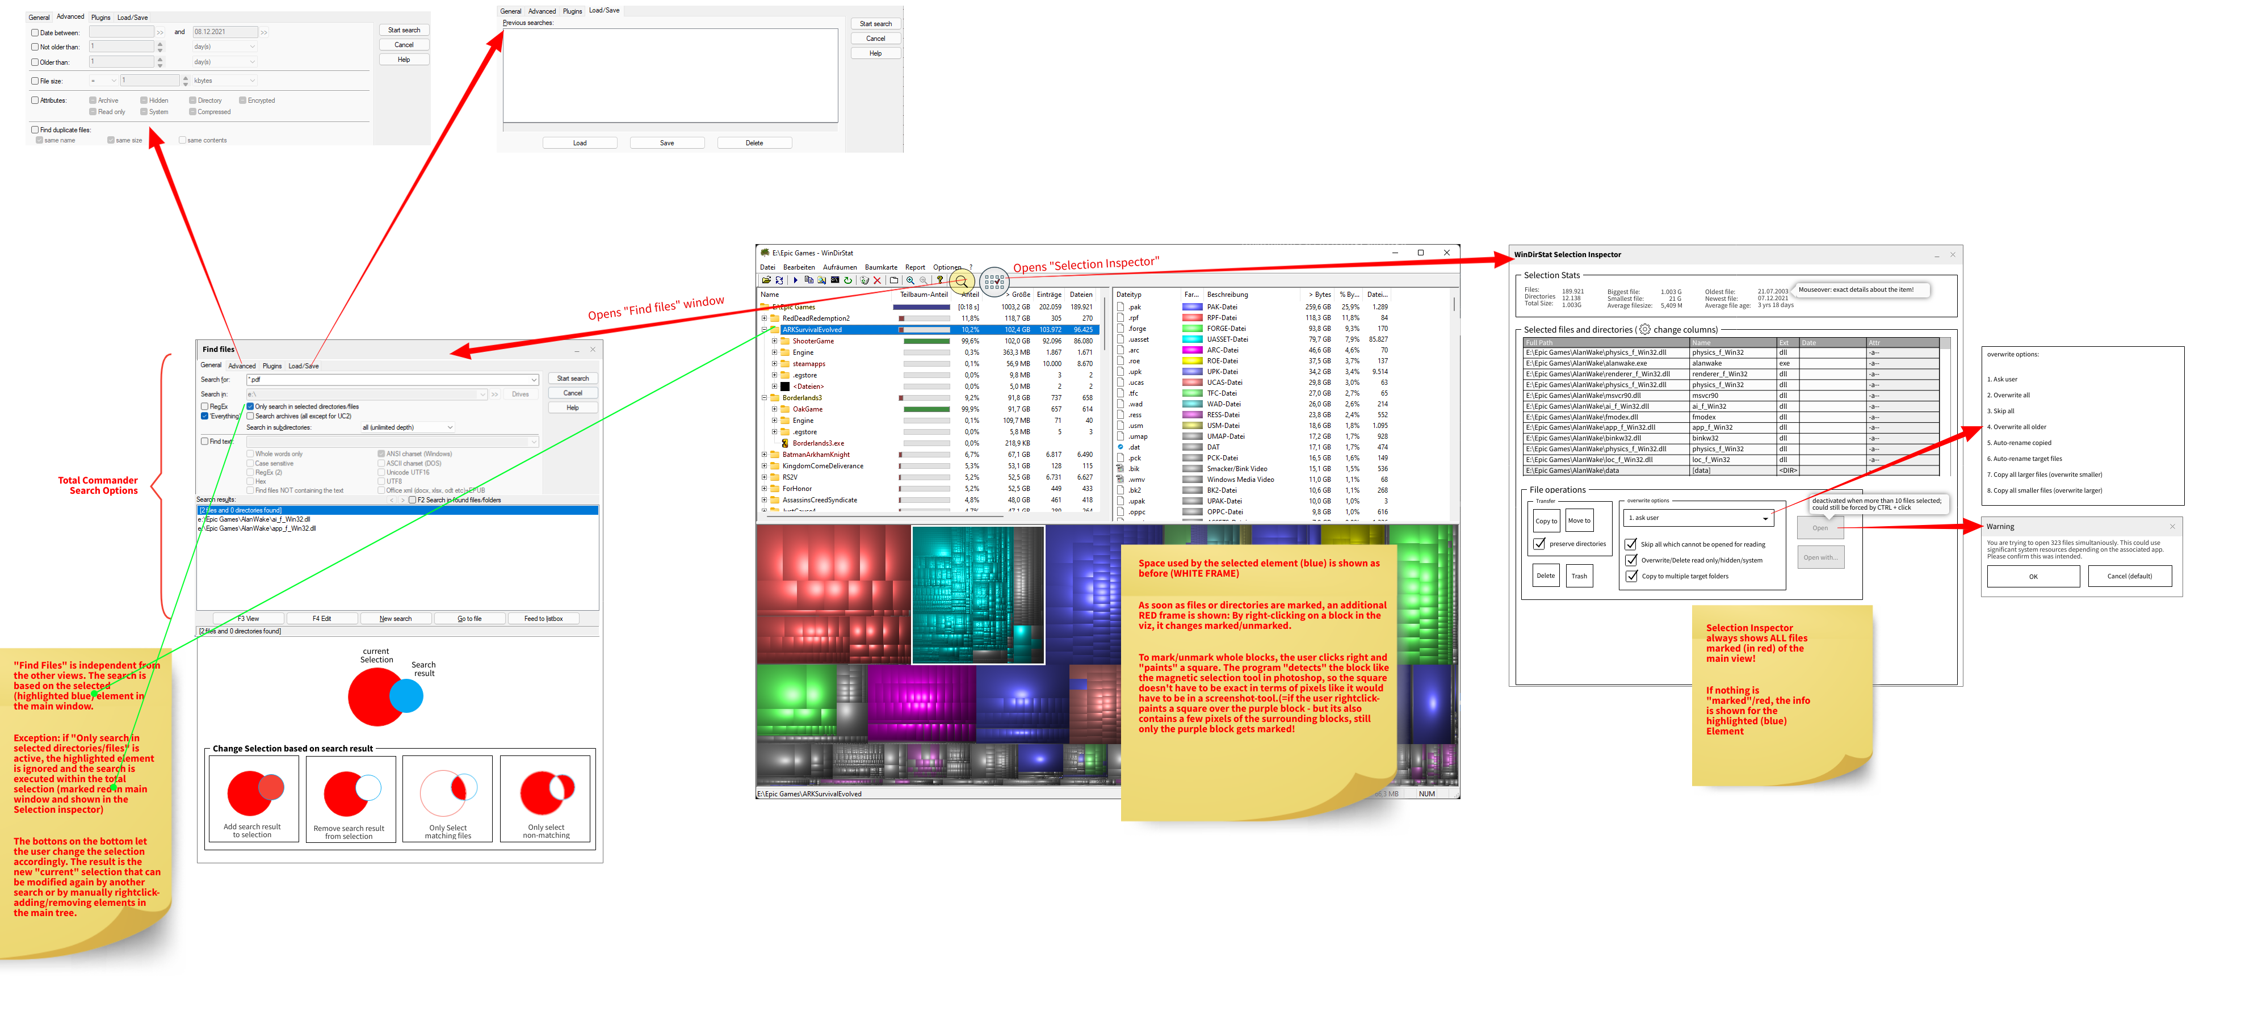The height and width of the screenshot is (1033, 2241).
Task: Expand the RedDeadRedemption2 tree folder
Action: pyautogui.click(x=765, y=318)
